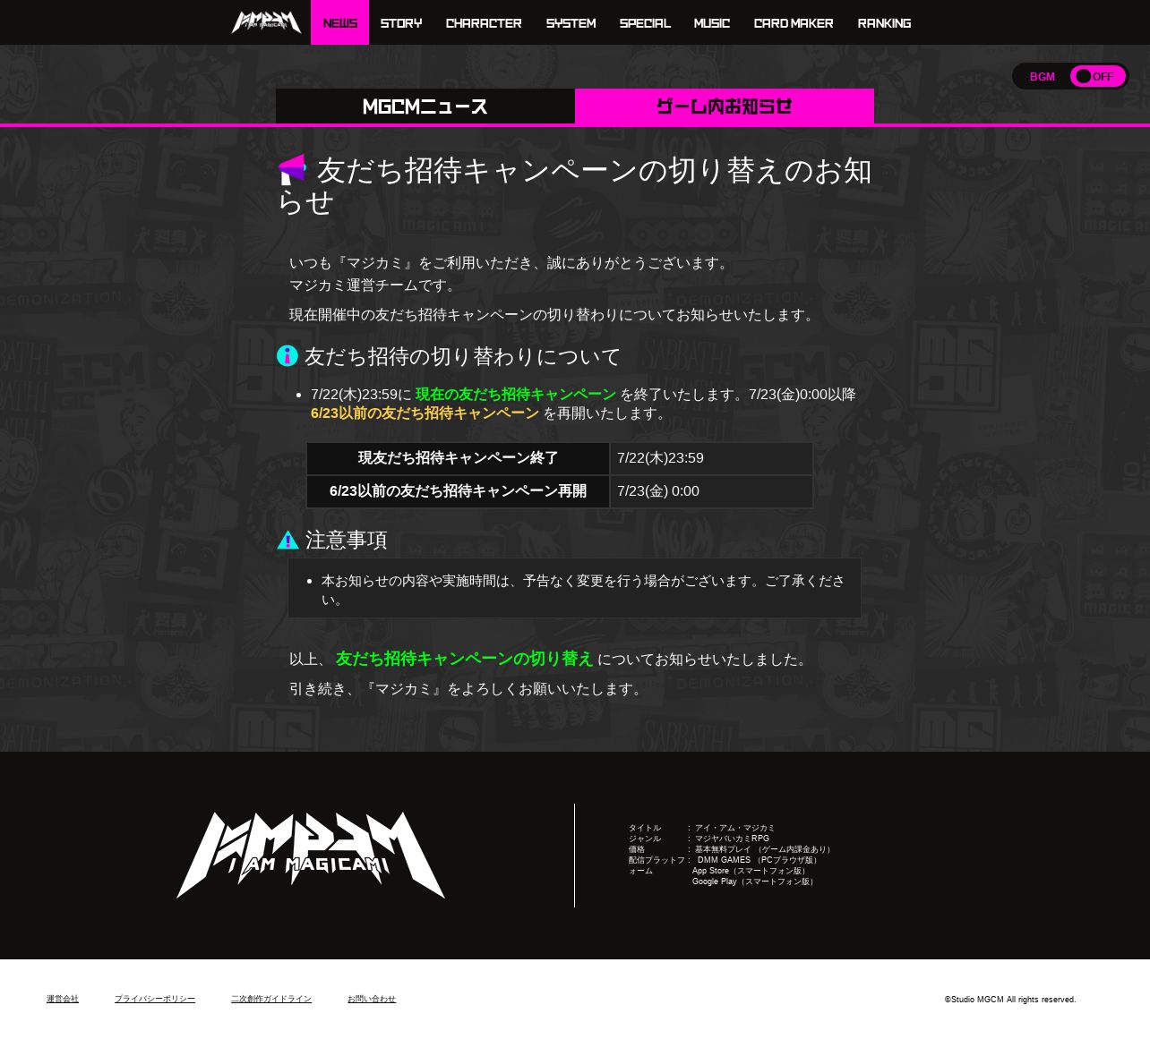Click the ©Studio MGCM copyright text
This screenshot has height=1039, width=1150.
1010,1000
